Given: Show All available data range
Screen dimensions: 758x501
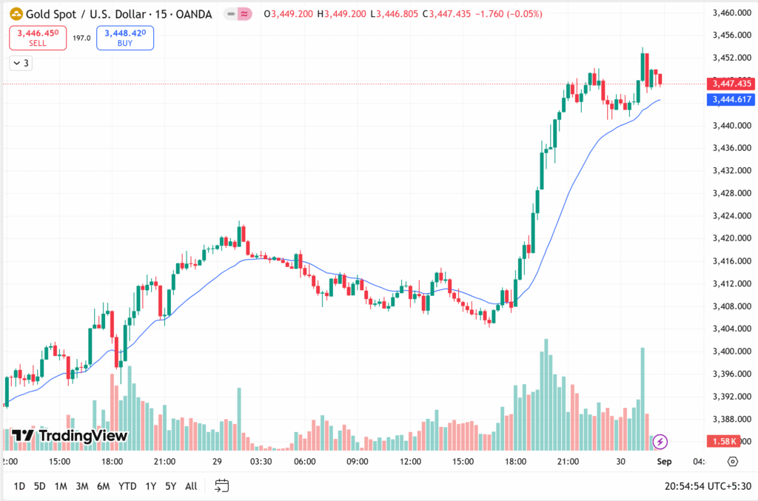Looking at the screenshot, I should [191, 486].
